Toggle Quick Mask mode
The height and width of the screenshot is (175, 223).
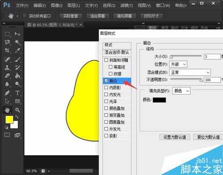pyautogui.click(x=7, y=135)
